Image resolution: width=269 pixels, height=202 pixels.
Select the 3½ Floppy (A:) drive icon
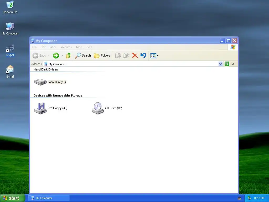(40, 108)
